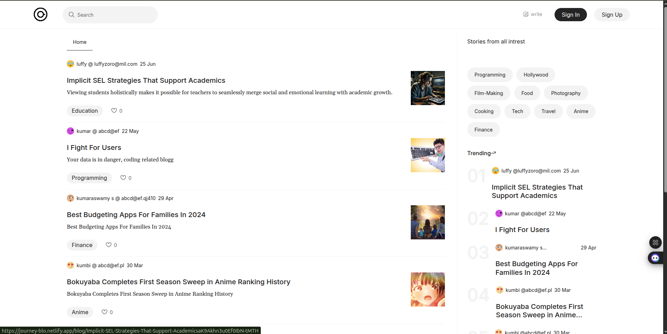The width and height of the screenshot is (667, 334).
Task: Select the Hollywood topic chip
Action: [x=535, y=75]
